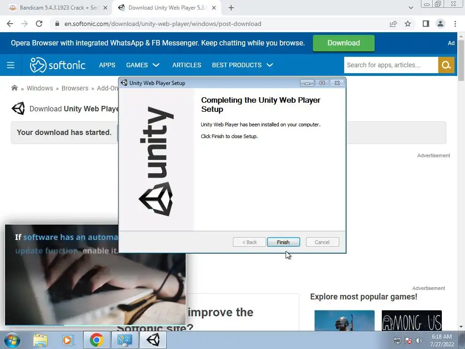
Task: Click the control panel taskbar icon
Action: pos(124,340)
